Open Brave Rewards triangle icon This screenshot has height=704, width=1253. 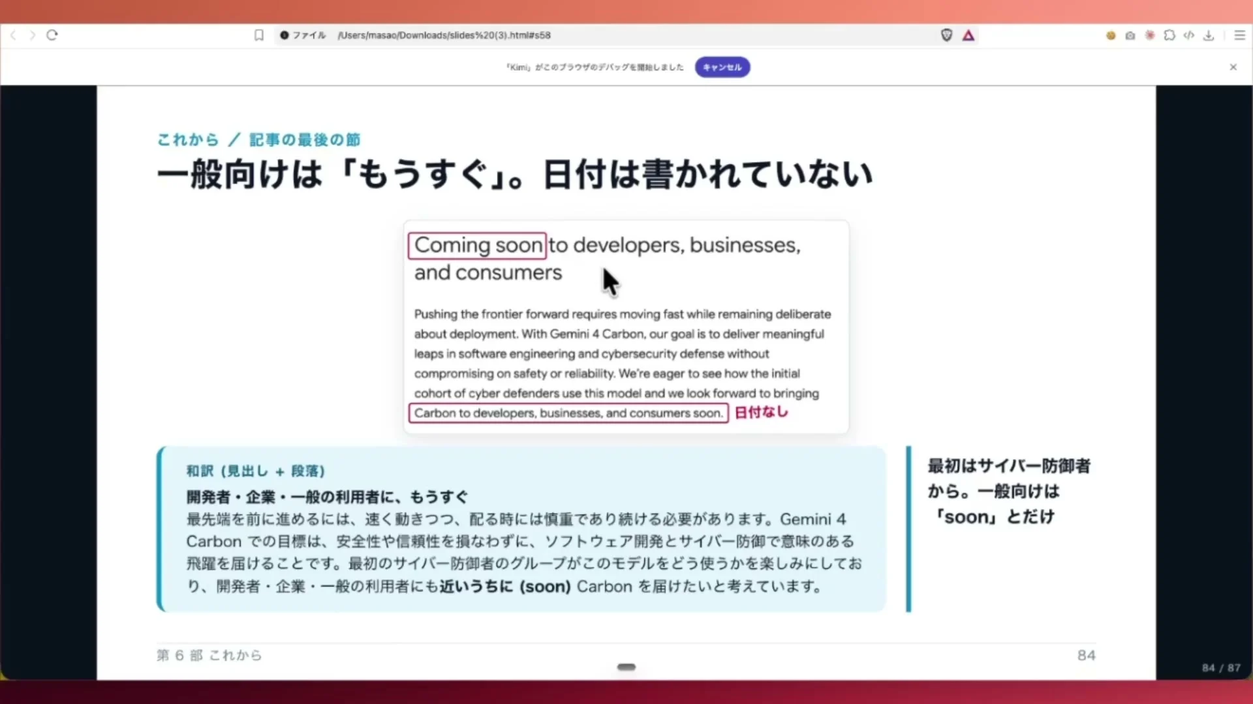[x=968, y=35]
